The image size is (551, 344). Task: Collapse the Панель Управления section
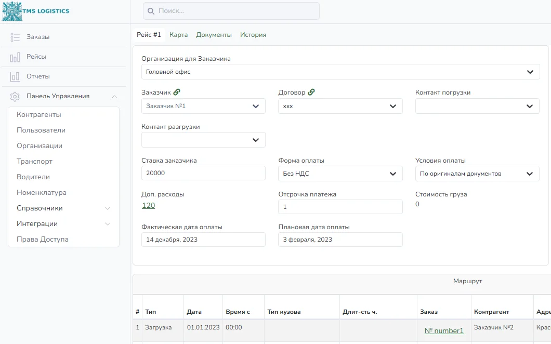[114, 96]
